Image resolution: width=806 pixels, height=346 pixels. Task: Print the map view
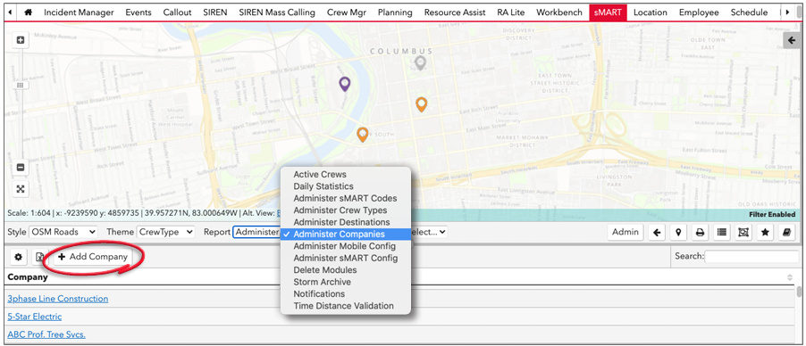(700, 232)
